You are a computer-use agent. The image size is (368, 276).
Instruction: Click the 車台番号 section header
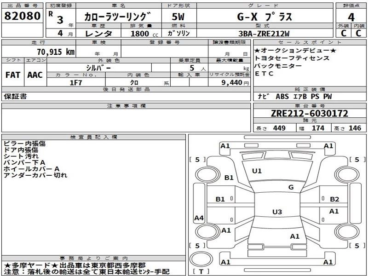[x=310, y=106]
